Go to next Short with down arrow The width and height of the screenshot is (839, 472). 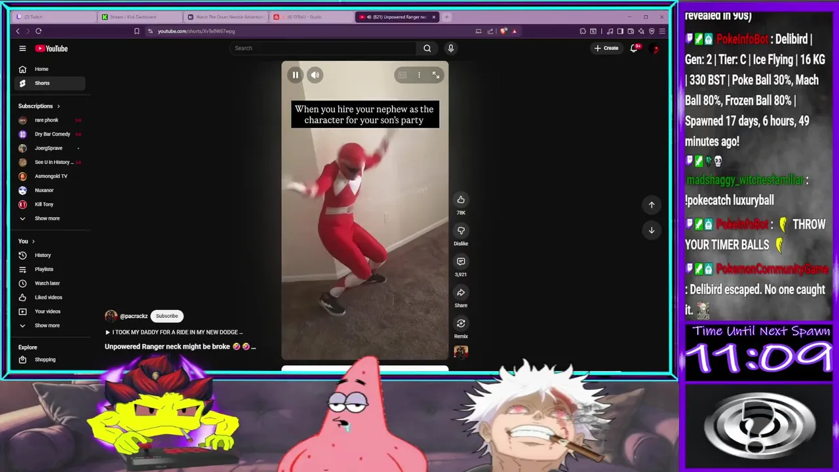(x=652, y=230)
